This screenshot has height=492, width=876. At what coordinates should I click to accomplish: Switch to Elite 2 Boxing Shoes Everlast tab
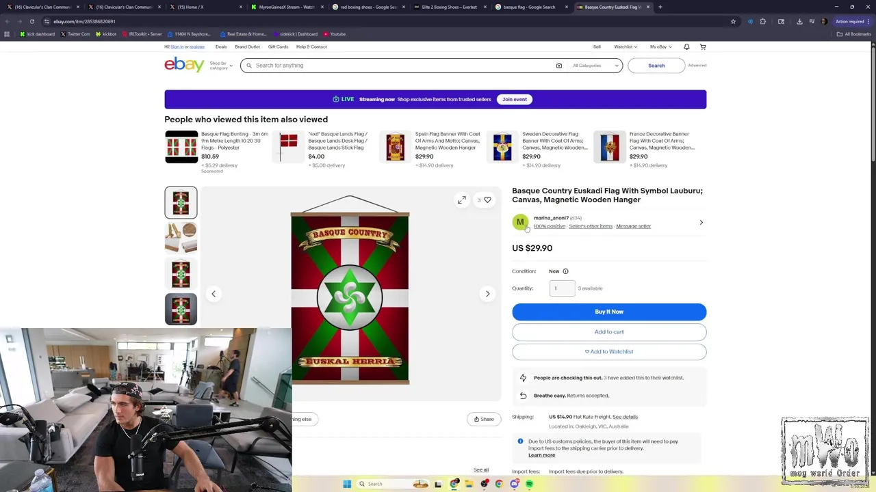coord(450,7)
